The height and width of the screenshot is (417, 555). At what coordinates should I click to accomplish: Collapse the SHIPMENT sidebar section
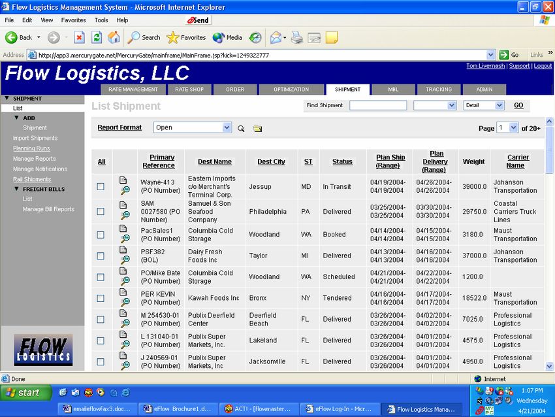coord(7,98)
